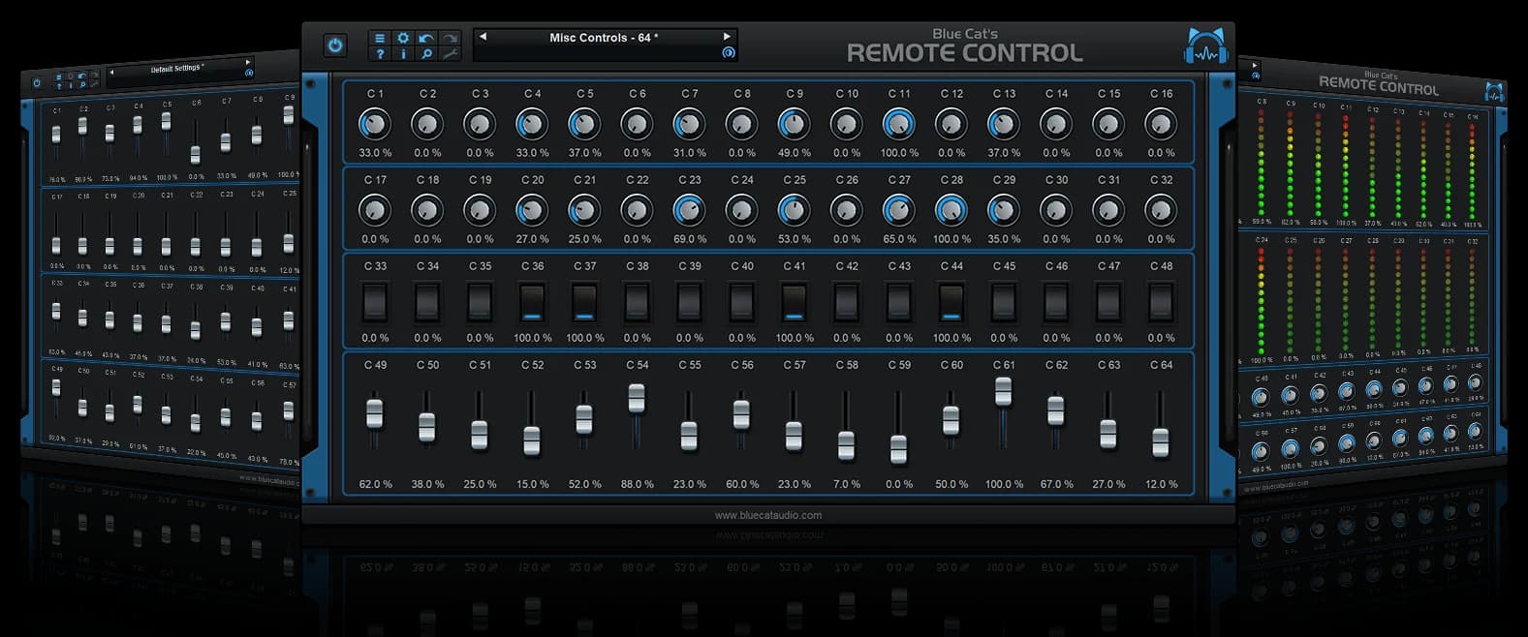Turn off switch C 36
This screenshot has height=637, width=1528.
(x=532, y=303)
